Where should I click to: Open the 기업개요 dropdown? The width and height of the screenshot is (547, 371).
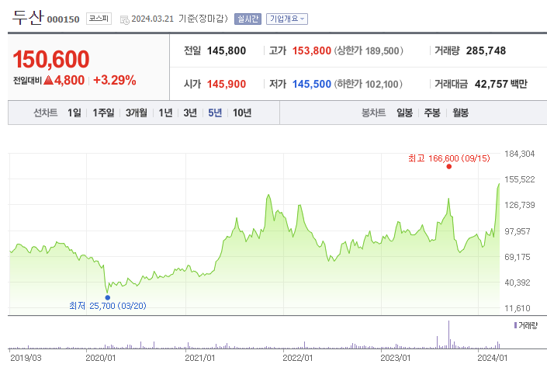[x=287, y=19]
